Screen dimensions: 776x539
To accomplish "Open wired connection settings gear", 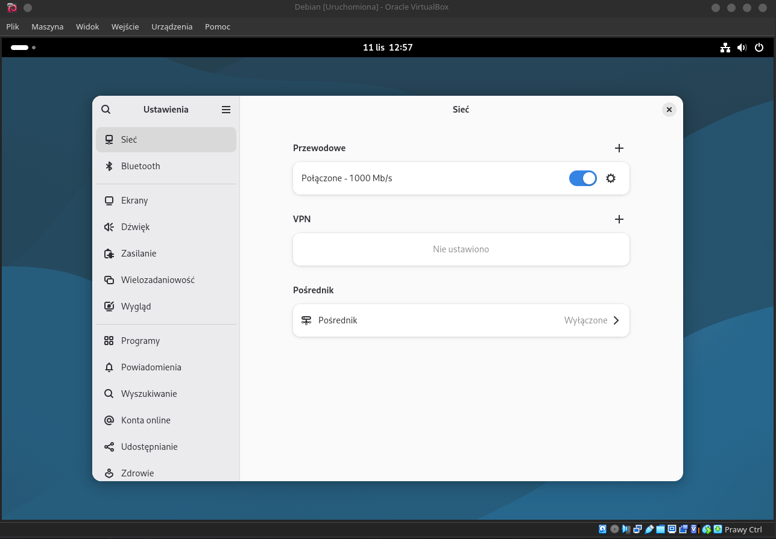I will pyautogui.click(x=611, y=178).
